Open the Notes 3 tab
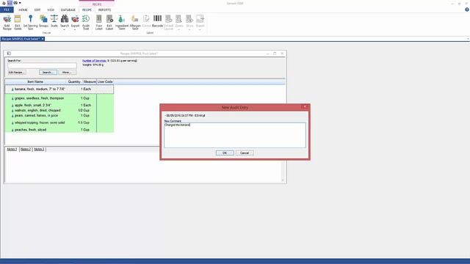This screenshot has height=264, width=470. tap(39, 149)
